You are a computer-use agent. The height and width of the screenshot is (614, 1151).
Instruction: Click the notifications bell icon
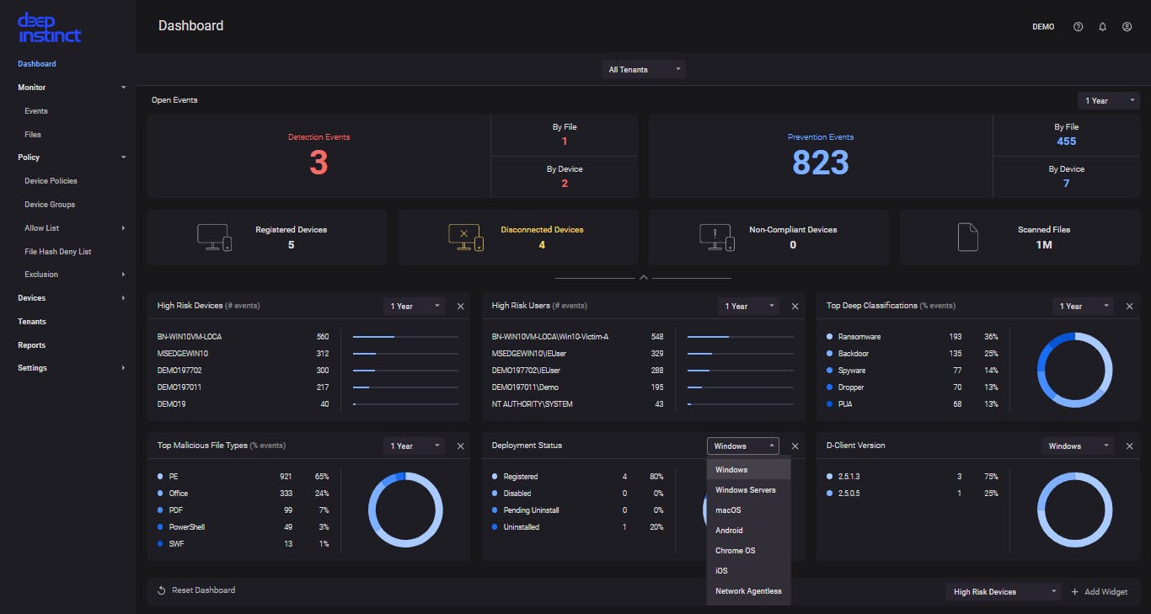1102,27
